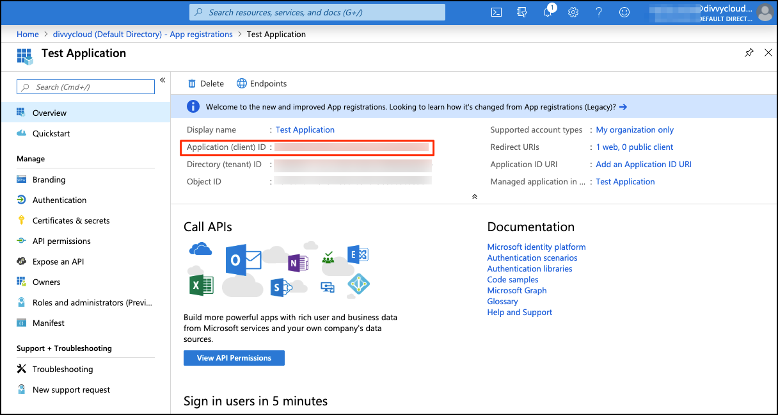Open the 1 web, 0 public client link

pos(635,147)
